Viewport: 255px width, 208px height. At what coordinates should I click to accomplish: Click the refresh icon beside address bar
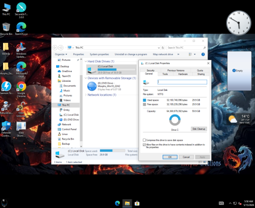163,48
